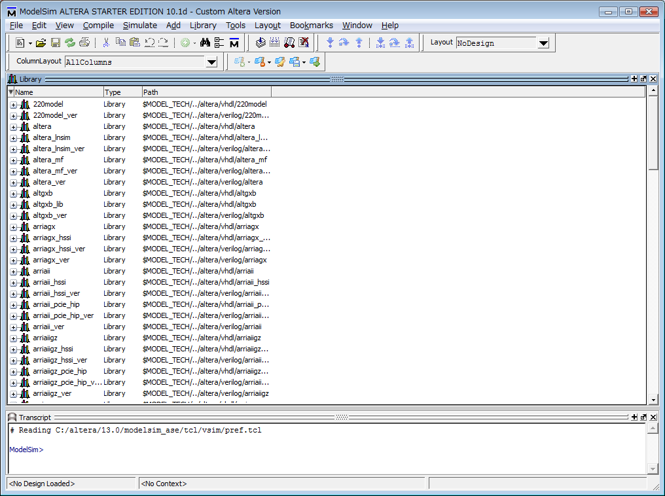This screenshot has width=665, height=496.
Task: Click the bookmark edit pencil icon
Action: pyautogui.click(x=280, y=62)
